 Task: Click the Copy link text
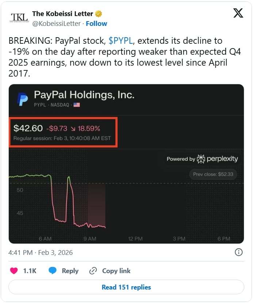(116, 271)
